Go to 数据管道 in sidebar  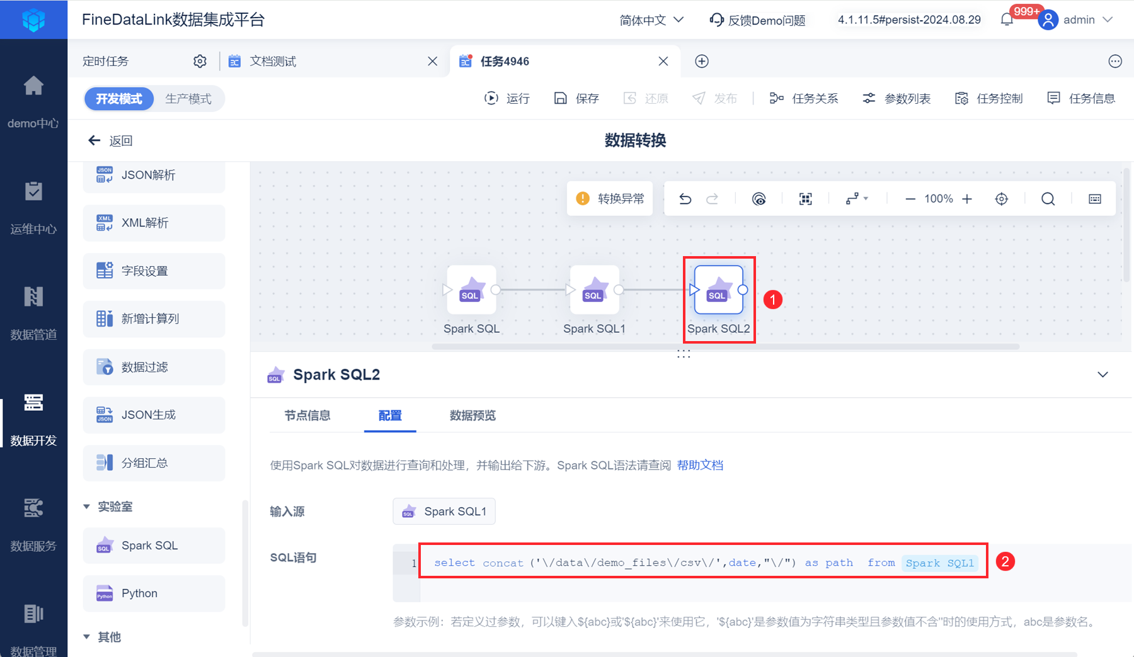click(x=33, y=313)
